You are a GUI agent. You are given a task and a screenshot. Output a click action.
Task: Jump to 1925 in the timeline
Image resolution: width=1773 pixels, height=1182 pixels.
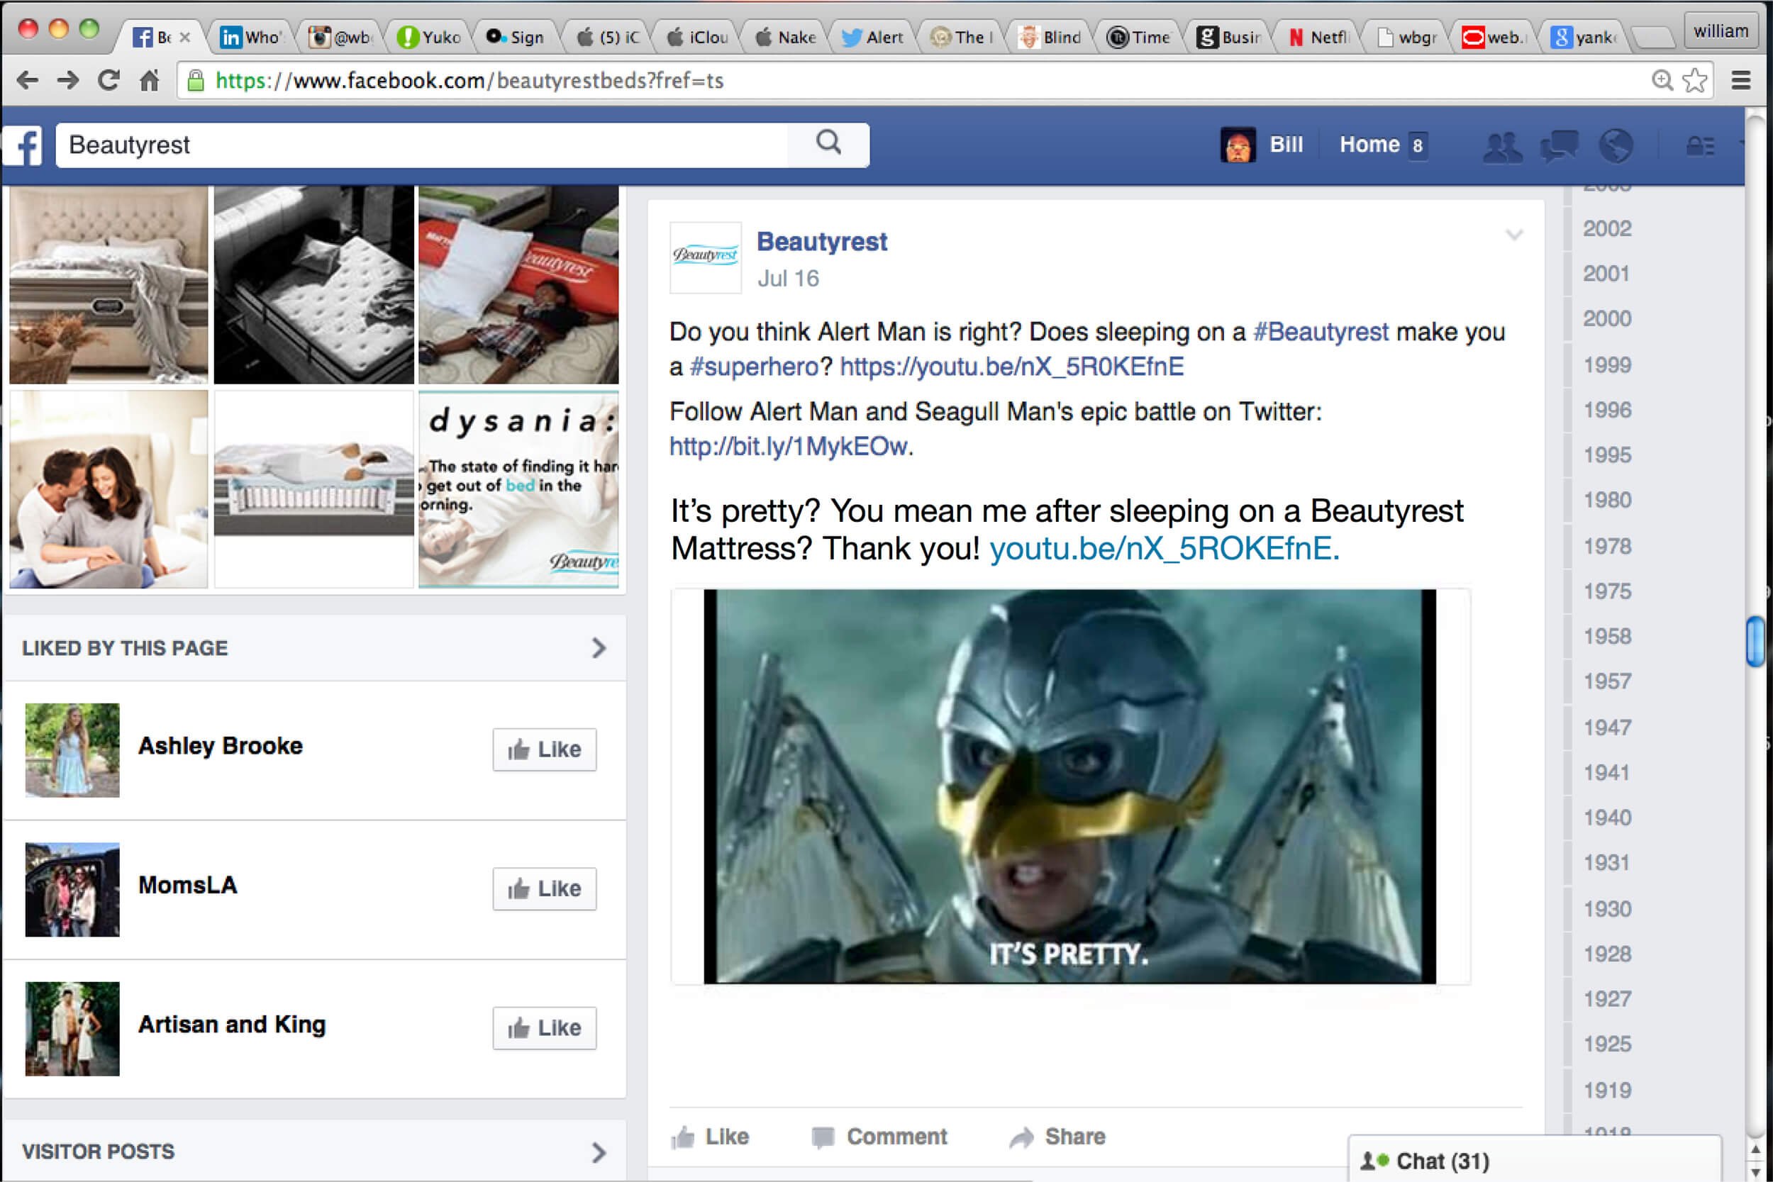tap(1607, 1044)
